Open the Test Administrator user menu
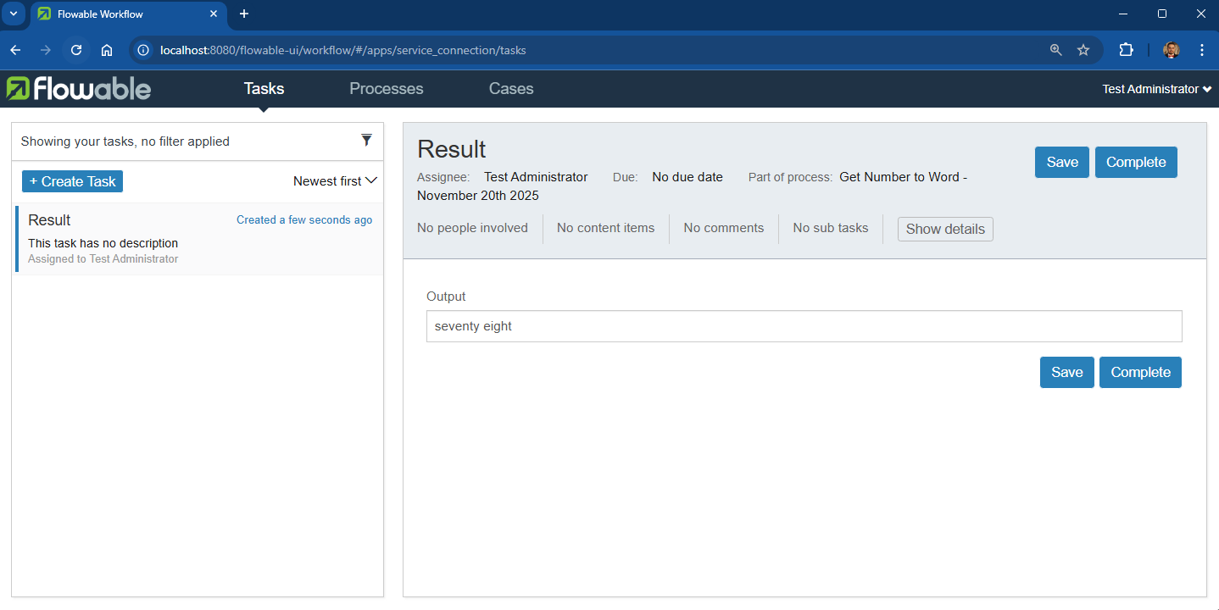The height and width of the screenshot is (610, 1219). (x=1156, y=89)
